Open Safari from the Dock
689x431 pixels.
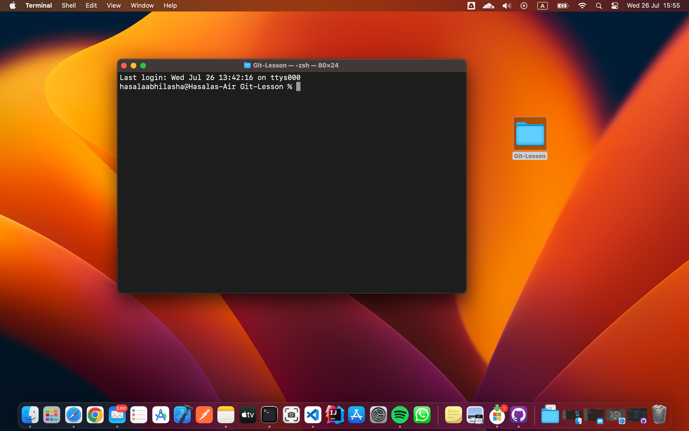[x=74, y=415]
